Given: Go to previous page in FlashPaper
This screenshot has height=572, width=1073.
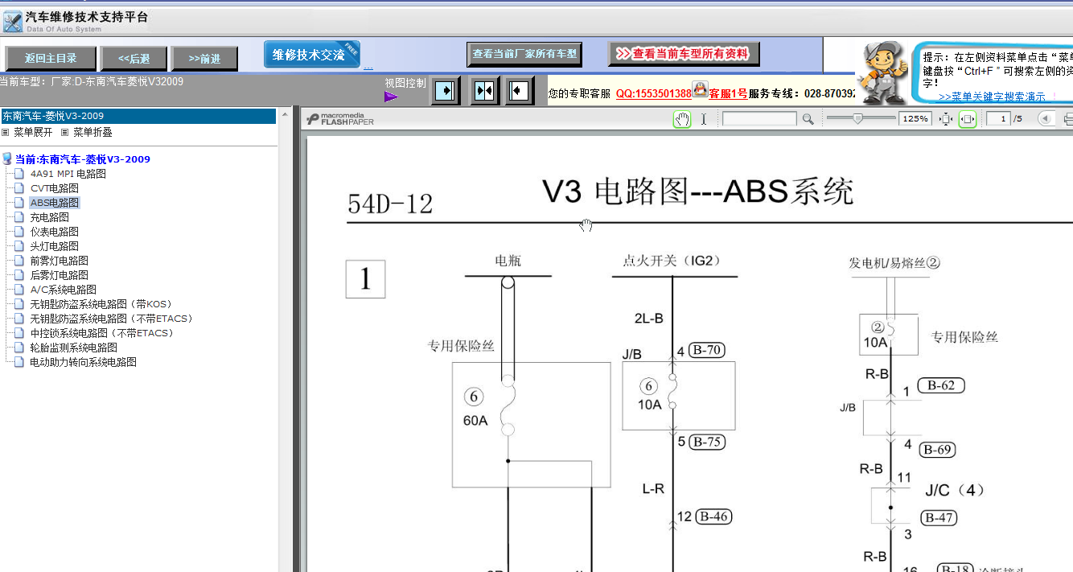Looking at the screenshot, I should (1046, 119).
